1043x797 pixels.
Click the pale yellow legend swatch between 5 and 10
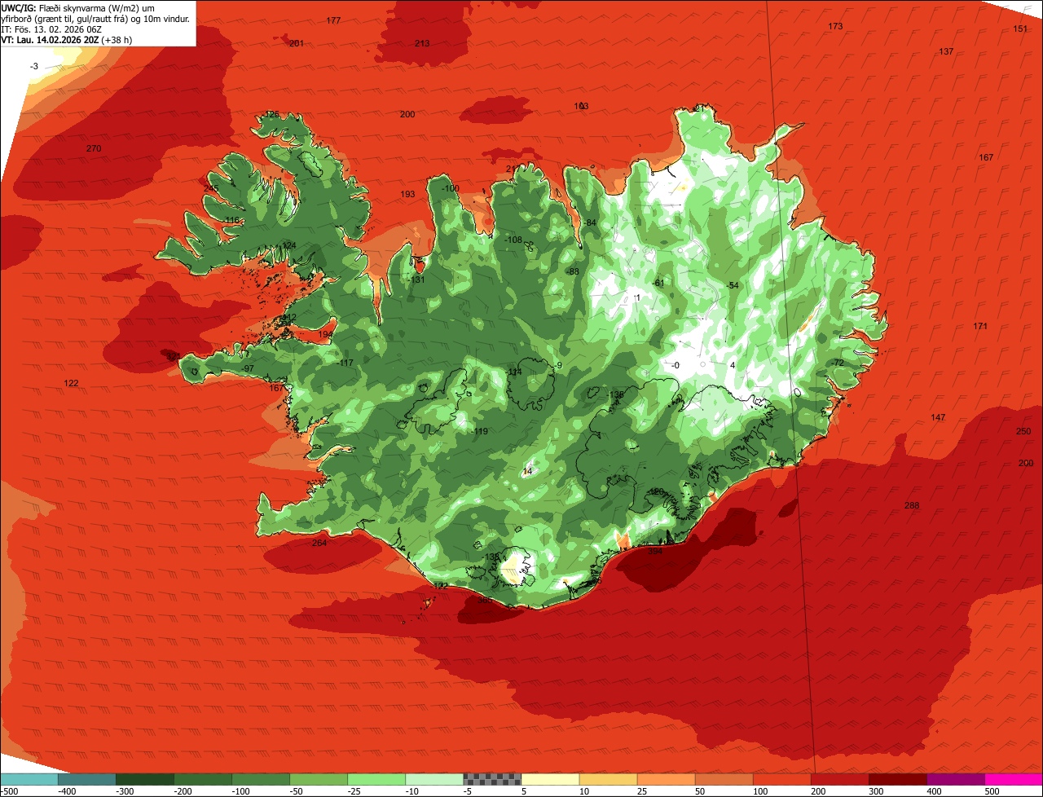pyautogui.click(x=550, y=779)
